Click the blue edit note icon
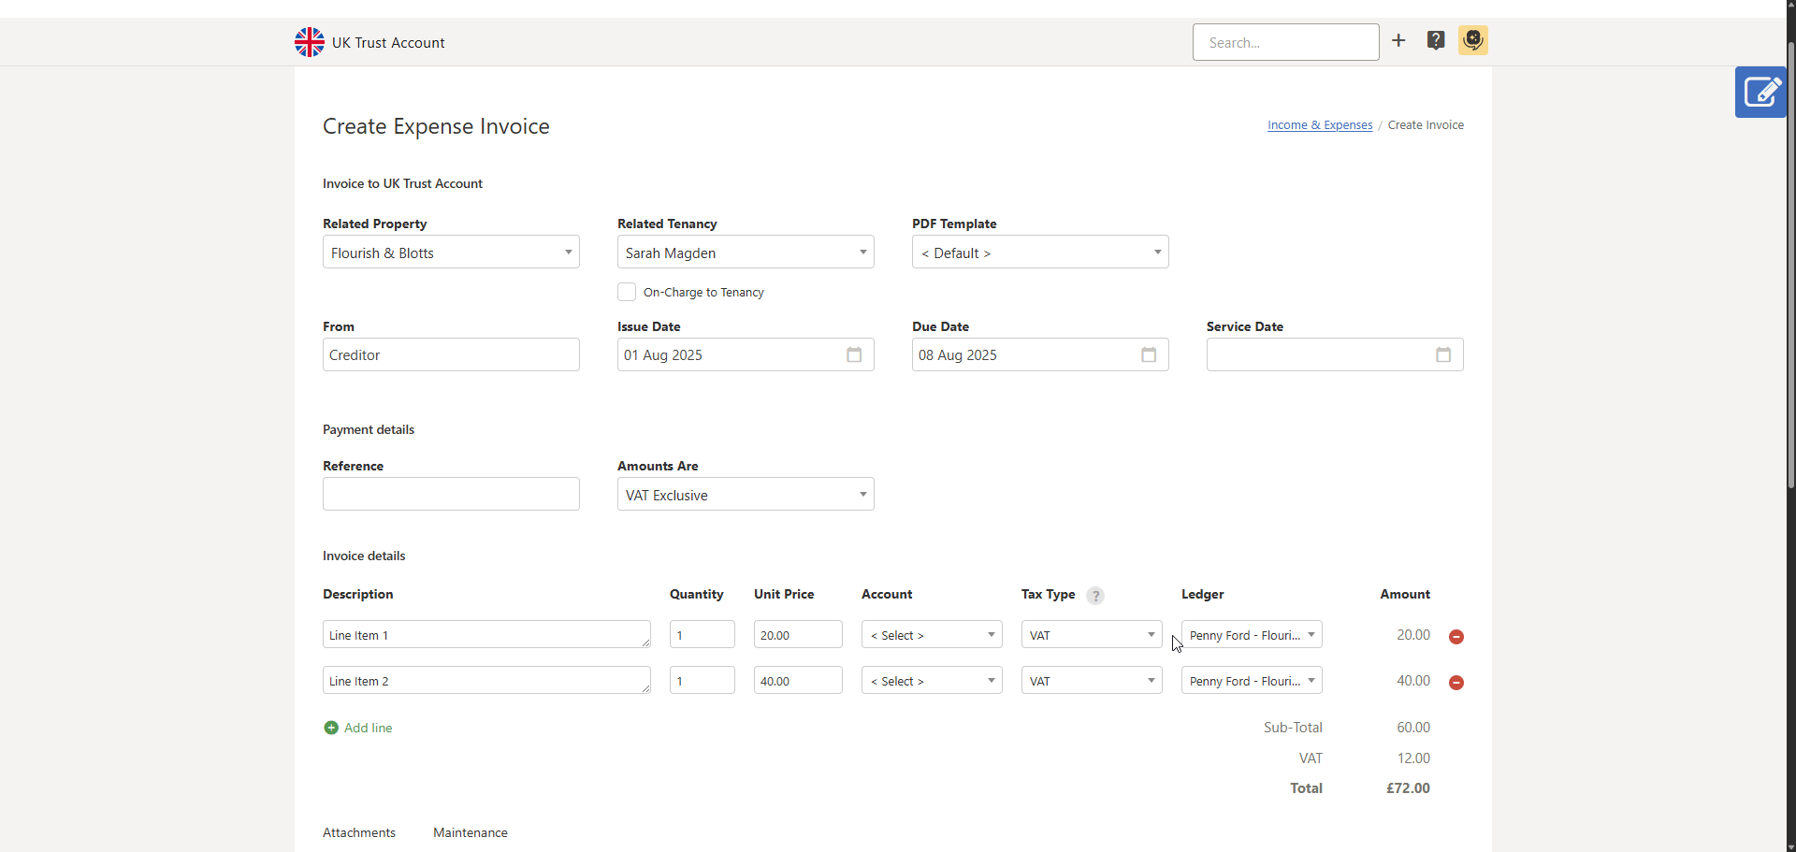1796x852 pixels. coord(1760,92)
